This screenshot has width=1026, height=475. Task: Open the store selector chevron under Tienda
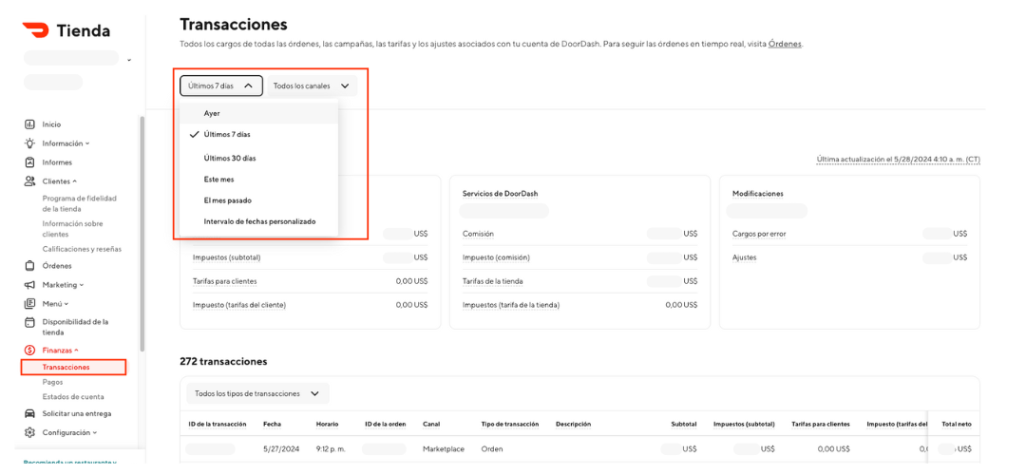129,60
